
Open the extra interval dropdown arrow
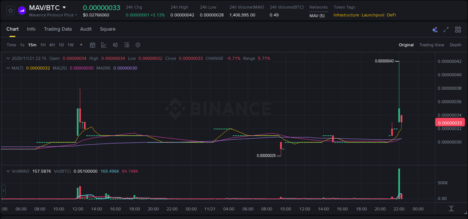tap(80, 45)
